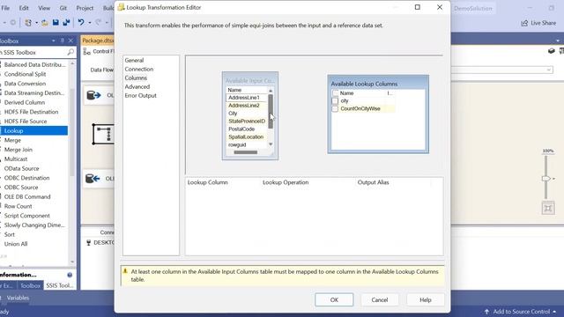564x317 pixels.
Task: Click the OLE DB Destination component icon on canvas
Action: [93, 178]
